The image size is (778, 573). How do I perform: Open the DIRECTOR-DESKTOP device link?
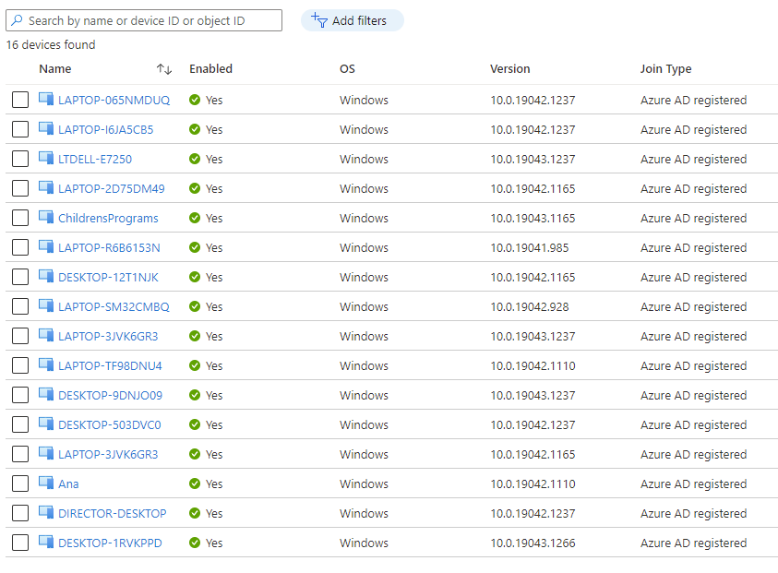click(113, 513)
